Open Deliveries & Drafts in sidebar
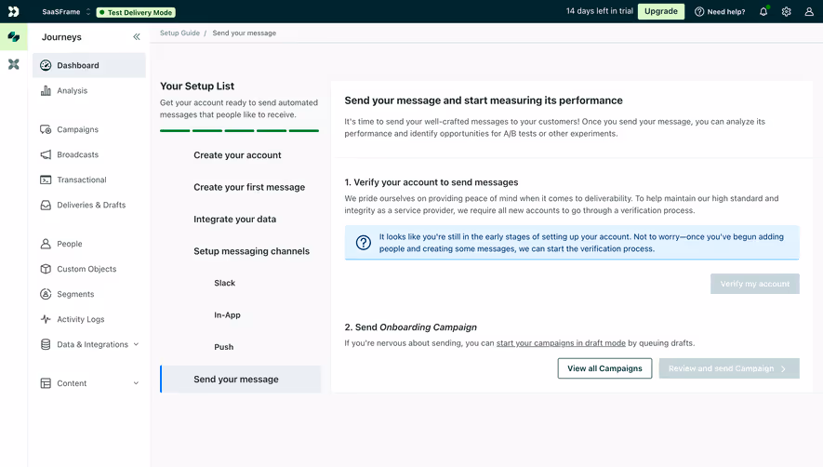Viewport: 823px width, 467px height. pyautogui.click(x=89, y=205)
